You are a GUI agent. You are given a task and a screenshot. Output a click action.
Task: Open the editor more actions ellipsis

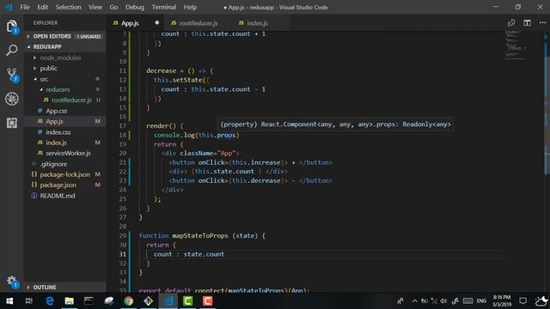coord(542,23)
